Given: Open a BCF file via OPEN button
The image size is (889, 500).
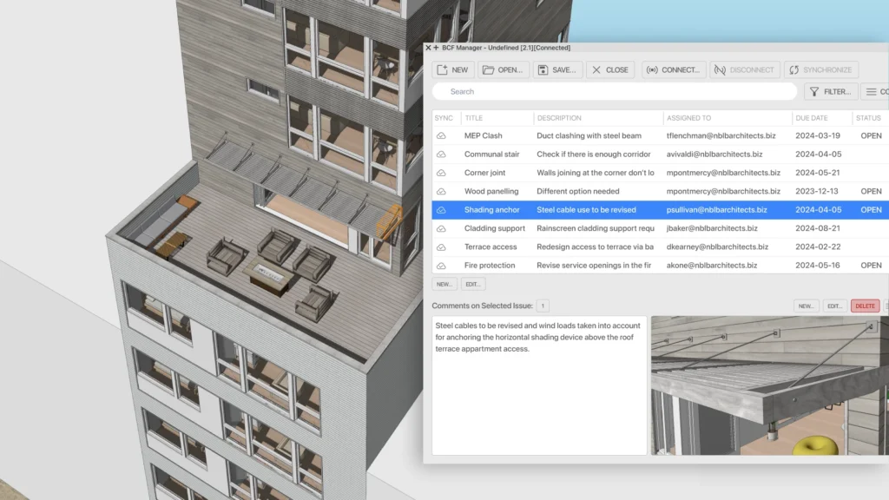Looking at the screenshot, I should point(502,70).
